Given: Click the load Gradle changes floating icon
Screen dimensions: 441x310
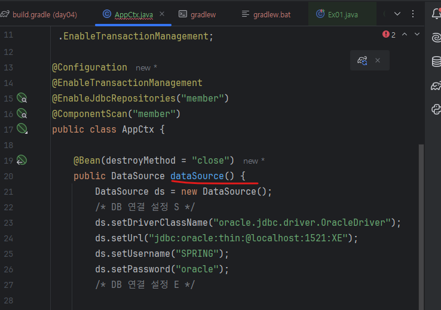Looking at the screenshot, I should 362,60.
